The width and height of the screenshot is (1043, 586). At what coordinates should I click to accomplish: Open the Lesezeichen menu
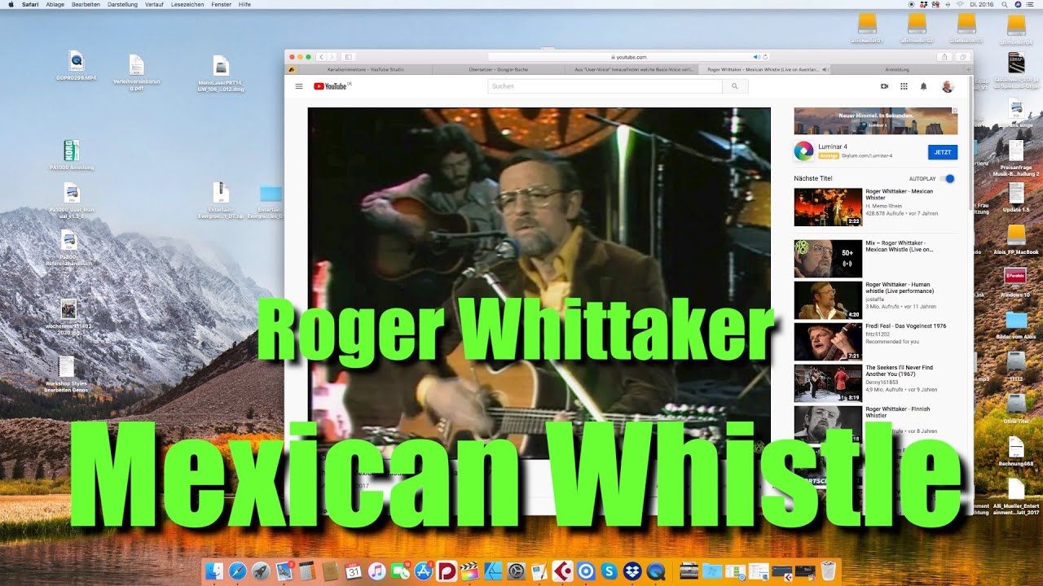point(188,4)
